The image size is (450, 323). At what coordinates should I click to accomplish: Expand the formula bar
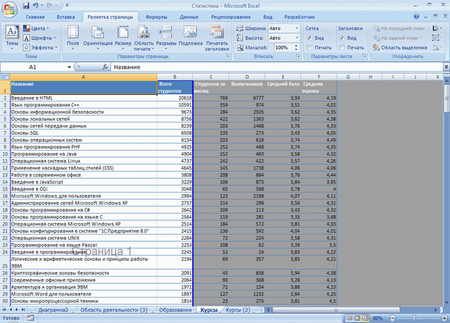coord(446,67)
